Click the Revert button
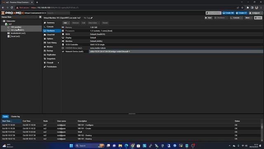This screenshot has width=264, height=149. click(105, 23)
